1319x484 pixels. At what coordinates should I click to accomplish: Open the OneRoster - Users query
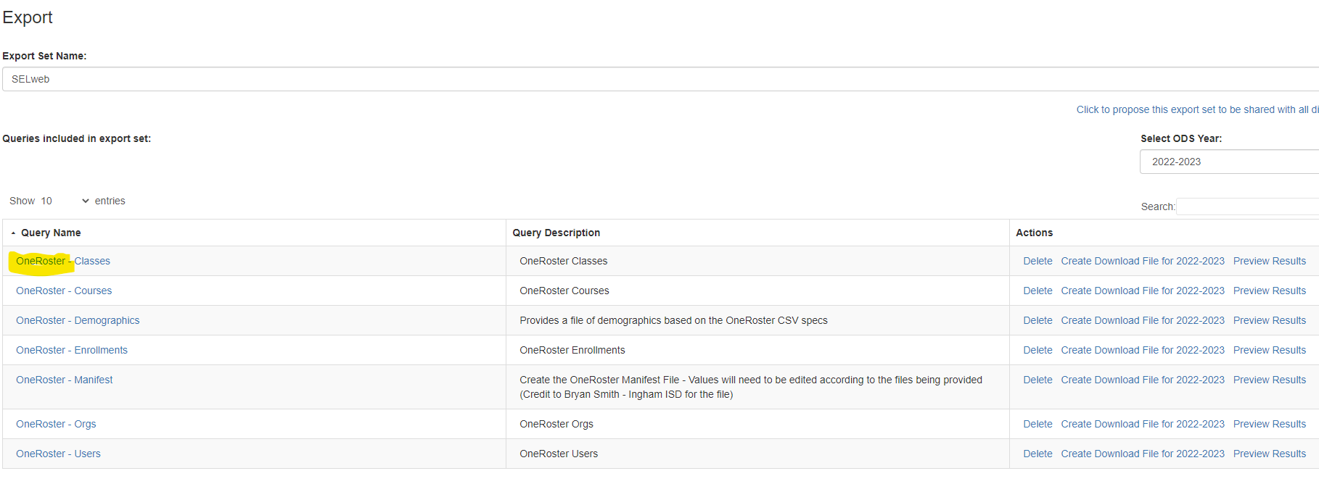point(58,454)
